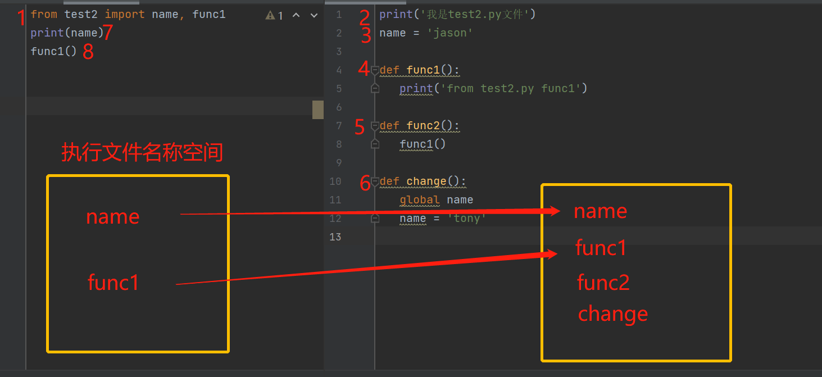Click the func2 name in def func2():
822x377 pixels.
coord(423,125)
